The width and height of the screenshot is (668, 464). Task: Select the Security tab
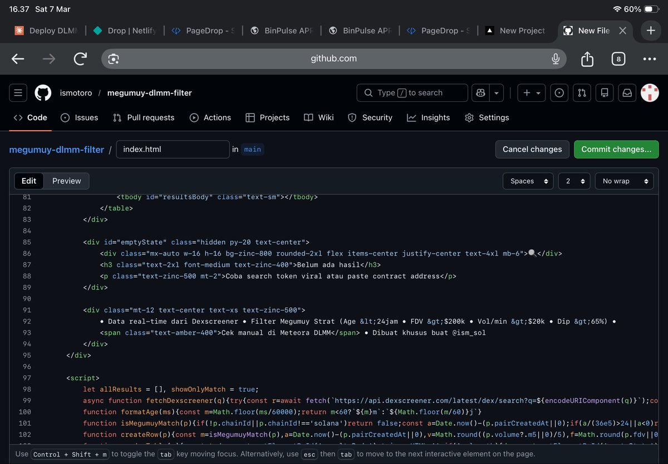click(x=370, y=117)
